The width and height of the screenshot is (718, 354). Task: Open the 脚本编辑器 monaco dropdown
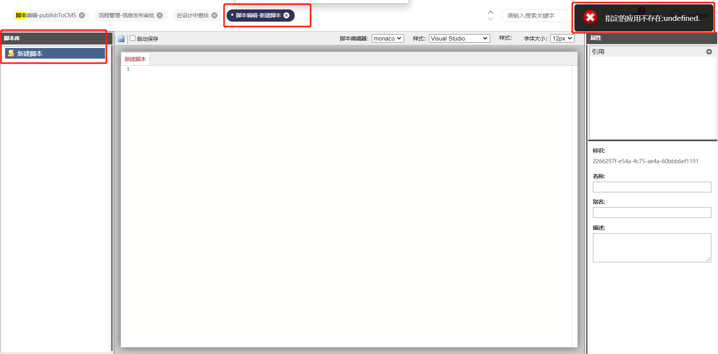(388, 38)
